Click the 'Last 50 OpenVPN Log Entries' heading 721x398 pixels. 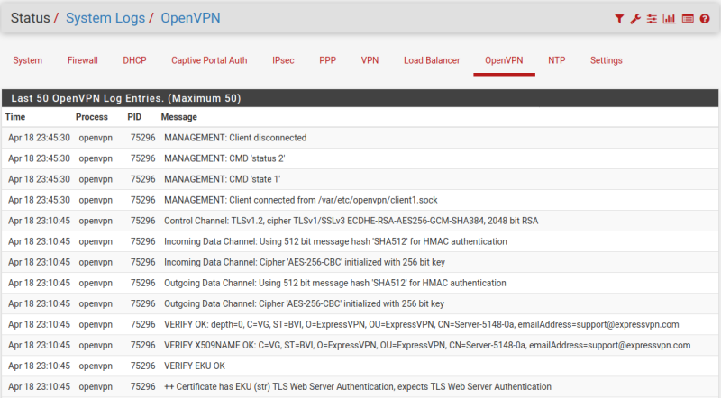tap(126, 98)
